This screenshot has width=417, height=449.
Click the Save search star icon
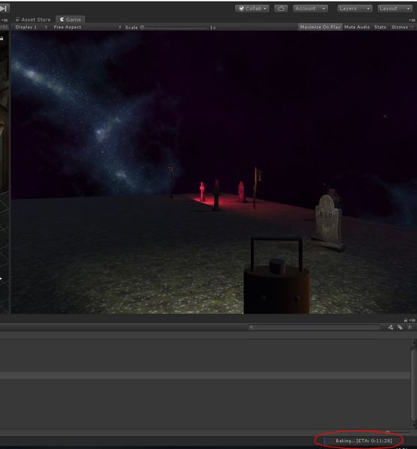pyautogui.click(x=410, y=327)
